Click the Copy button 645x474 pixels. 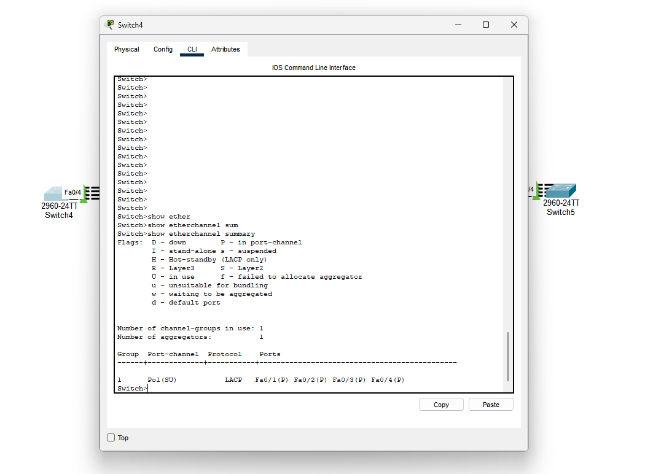(441, 405)
